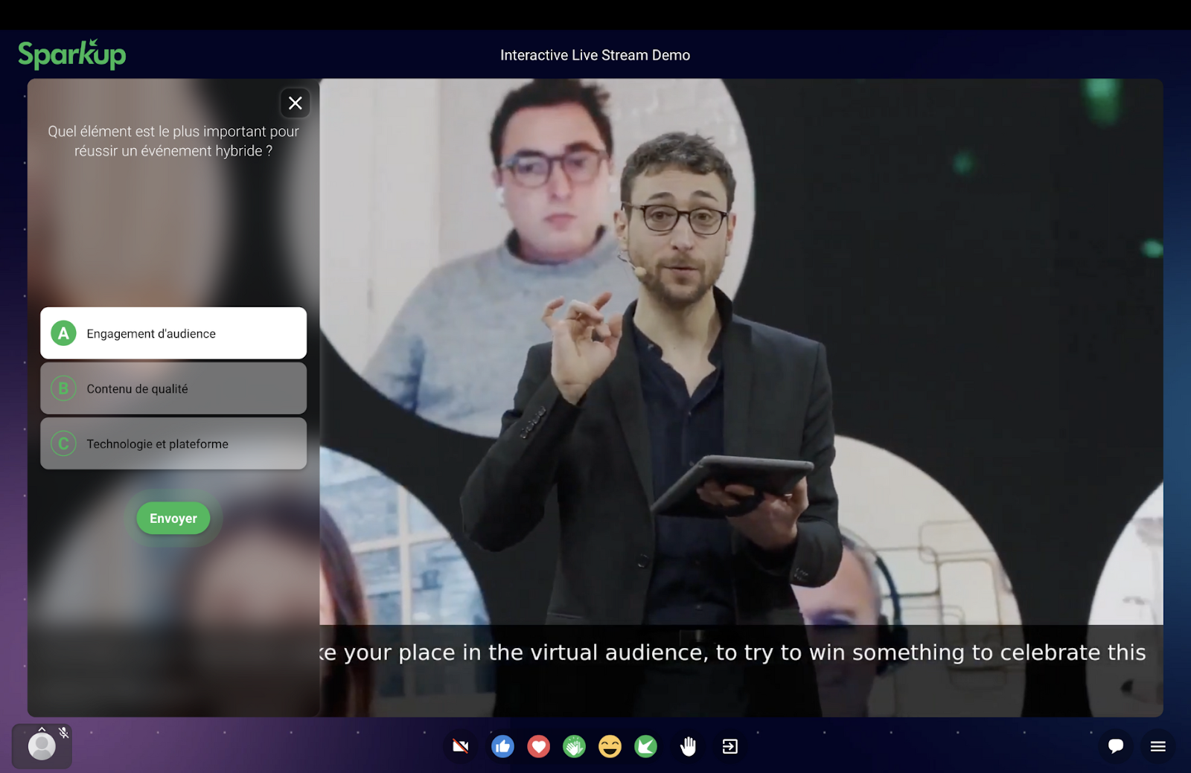Send a clapping hands reaction
Image resolution: width=1191 pixels, height=773 pixels.
(x=574, y=746)
